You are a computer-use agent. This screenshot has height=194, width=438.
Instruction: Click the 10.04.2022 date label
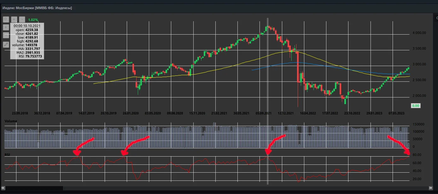click(308, 113)
